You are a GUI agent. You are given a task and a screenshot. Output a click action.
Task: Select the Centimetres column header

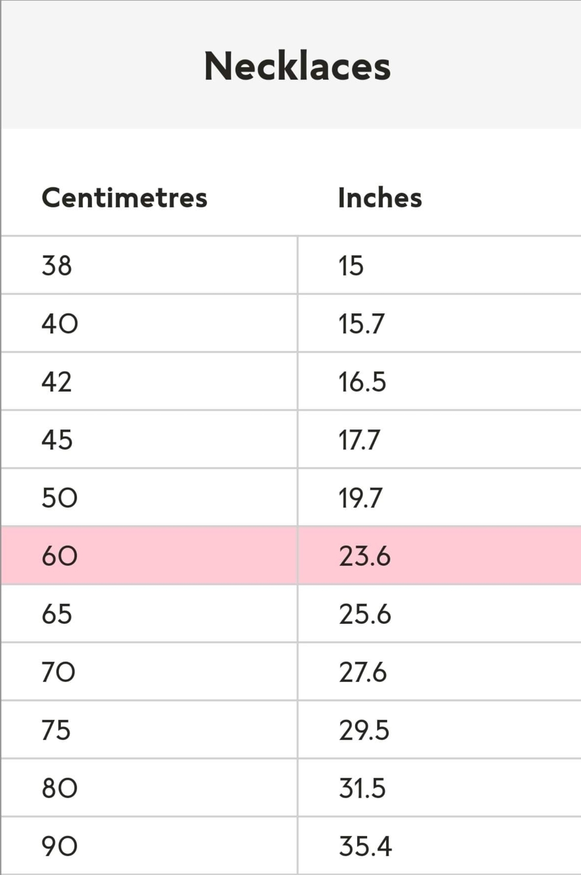[124, 198]
